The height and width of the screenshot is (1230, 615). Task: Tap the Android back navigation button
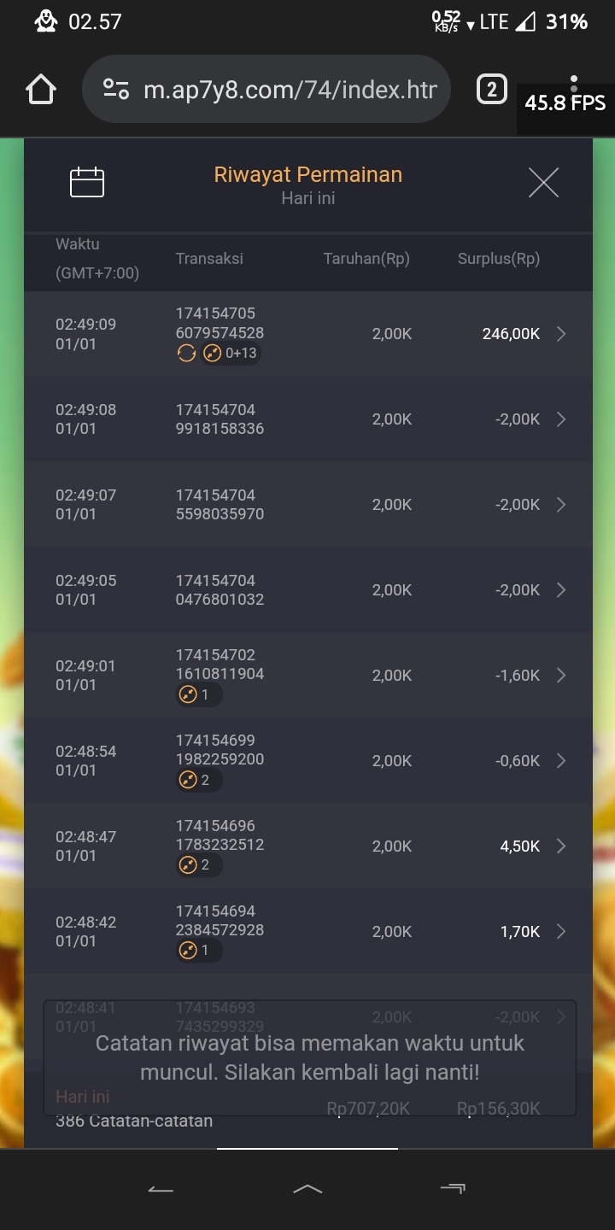point(161,1189)
